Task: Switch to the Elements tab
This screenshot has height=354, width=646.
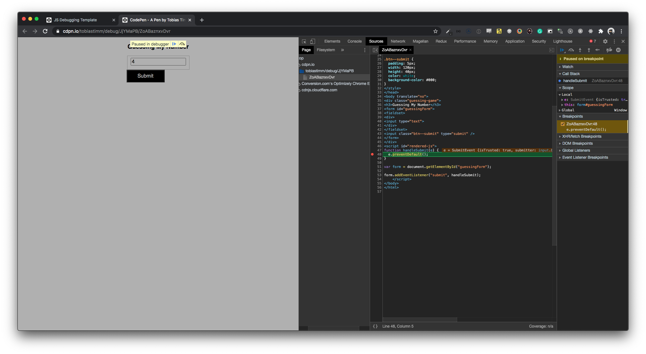Action: pos(332,41)
